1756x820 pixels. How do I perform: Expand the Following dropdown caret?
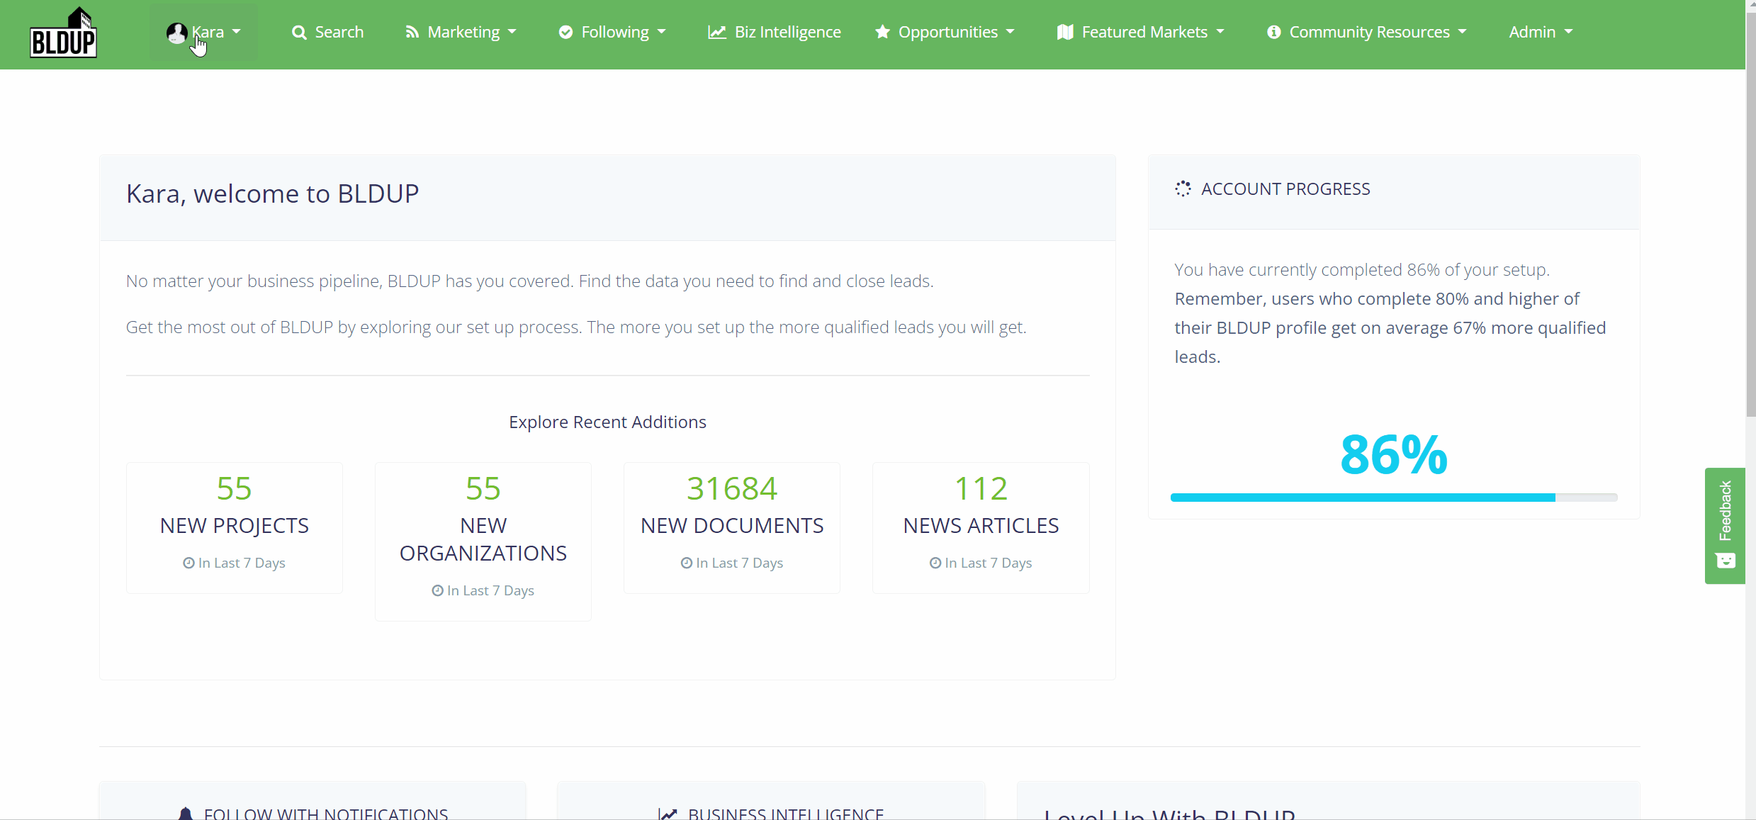click(x=662, y=32)
